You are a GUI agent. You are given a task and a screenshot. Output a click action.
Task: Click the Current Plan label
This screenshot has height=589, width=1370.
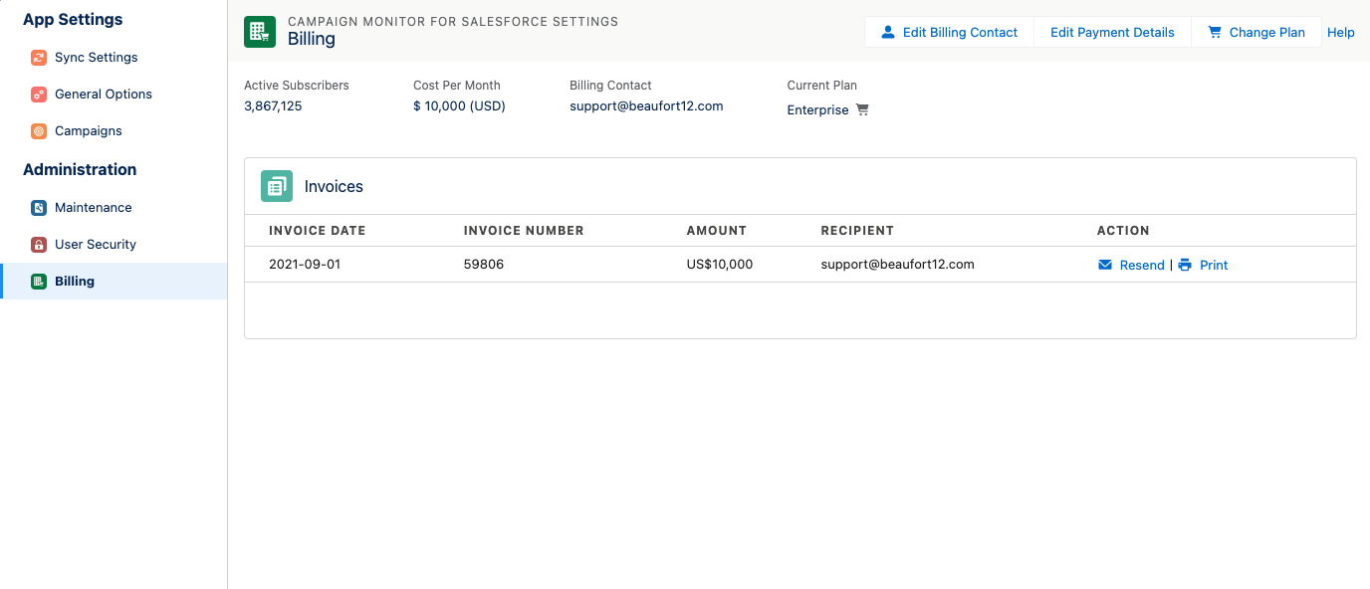(822, 86)
